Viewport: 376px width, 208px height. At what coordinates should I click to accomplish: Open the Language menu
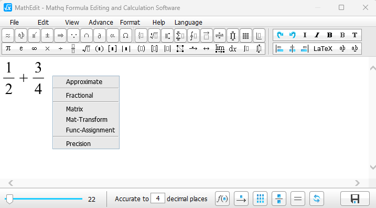[x=188, y=23]
